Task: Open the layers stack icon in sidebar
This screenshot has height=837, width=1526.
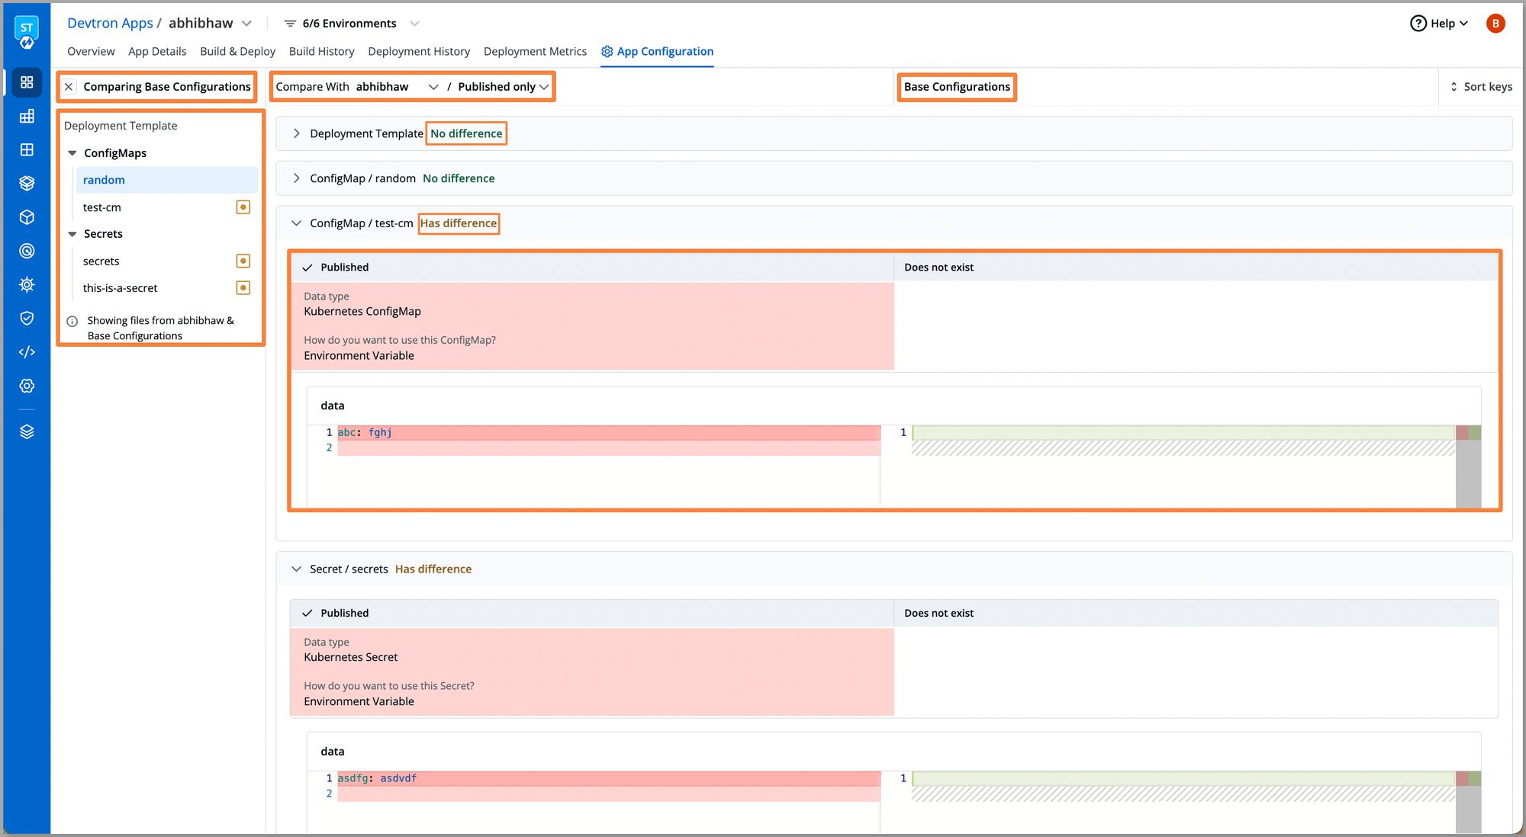Action: (x=27, y=431)
